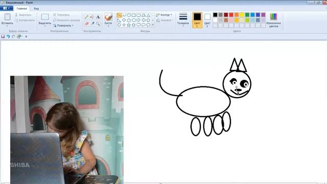Click the rectangular Выделить selection tool
The image size is (327, 184).
point(45,17)
